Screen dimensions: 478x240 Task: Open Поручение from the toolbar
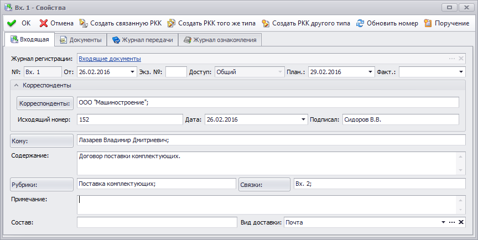pyautogui.click(x=428, y=23)
